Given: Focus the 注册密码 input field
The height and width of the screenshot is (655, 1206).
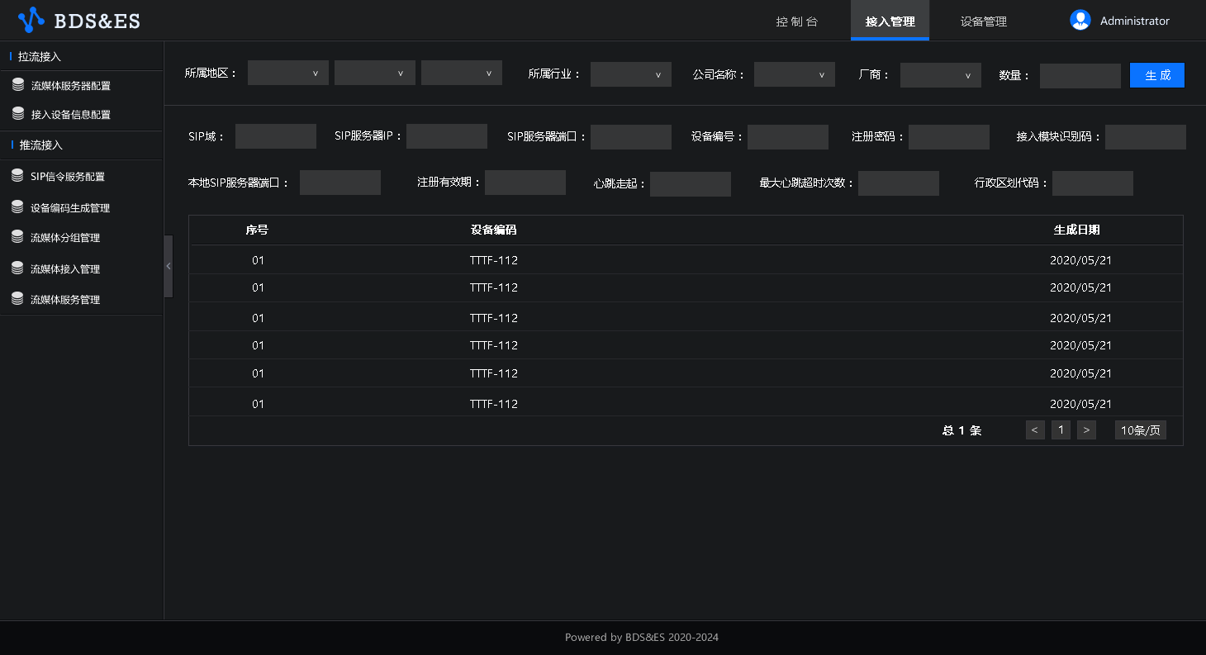Looking at the screenshot, I should (x=949, y=137).
